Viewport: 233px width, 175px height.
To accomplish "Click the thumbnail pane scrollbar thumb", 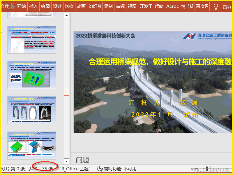I will point(67,92).
